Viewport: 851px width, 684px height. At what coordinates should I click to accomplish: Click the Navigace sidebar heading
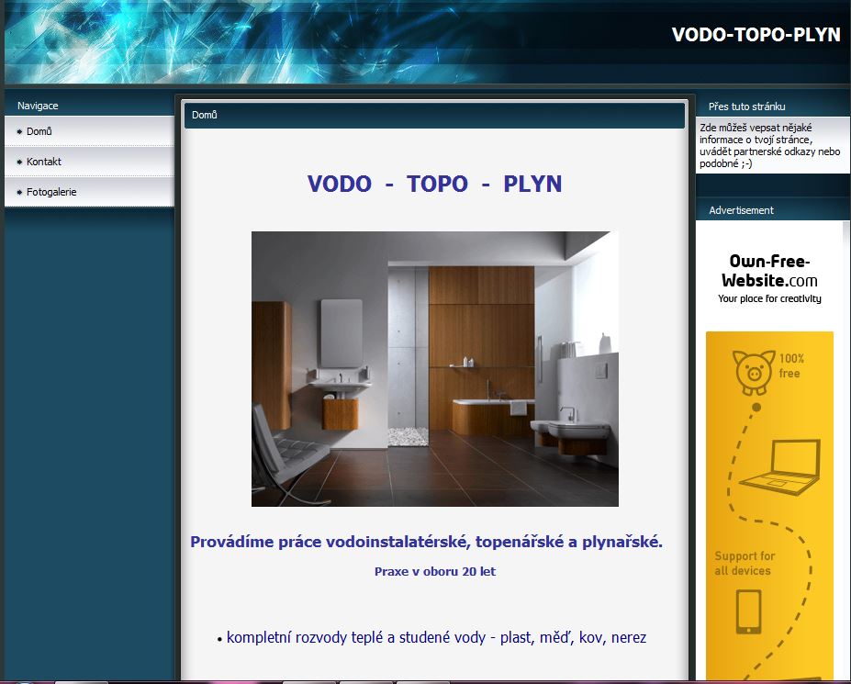point(38,106)
